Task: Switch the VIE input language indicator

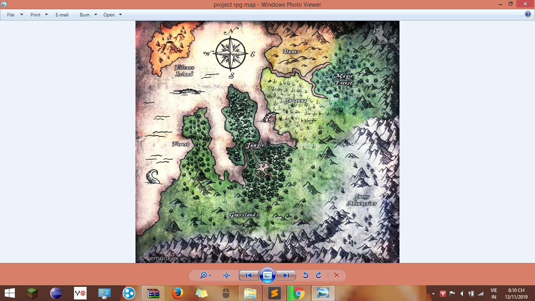Action: click(494, 294)
